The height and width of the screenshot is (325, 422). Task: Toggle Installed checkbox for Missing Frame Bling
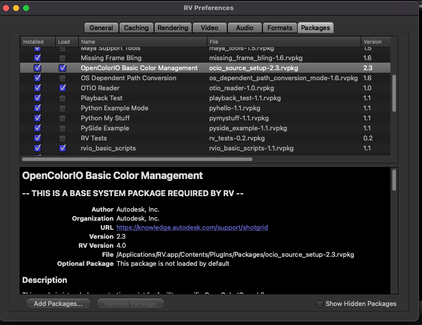coord(38,58)
